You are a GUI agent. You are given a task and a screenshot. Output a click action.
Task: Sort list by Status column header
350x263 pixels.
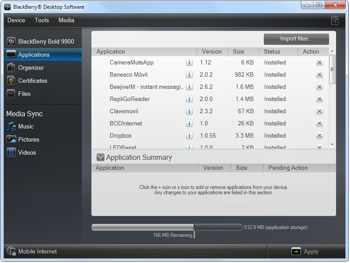tap(278, 51)
